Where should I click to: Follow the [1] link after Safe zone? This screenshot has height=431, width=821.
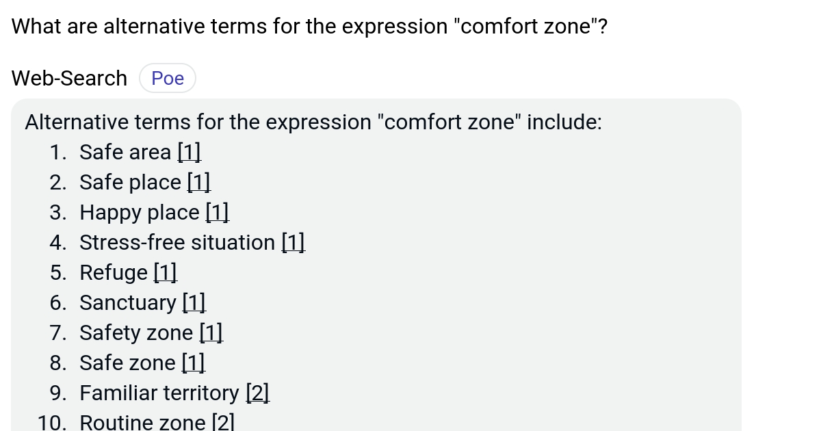pos(194,363)
